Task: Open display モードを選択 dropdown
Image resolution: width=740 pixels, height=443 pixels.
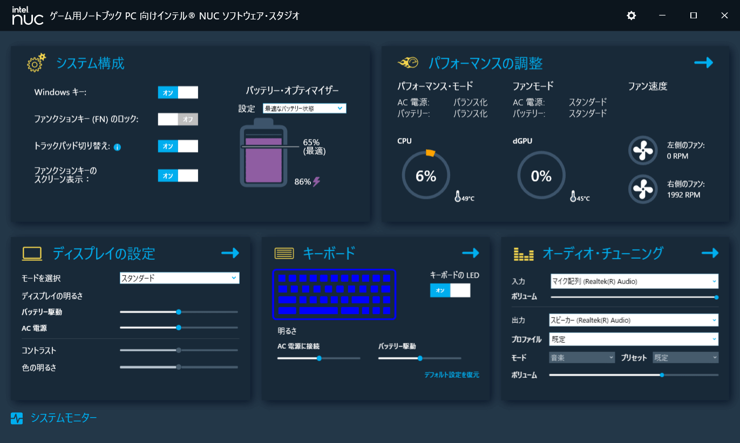Action: pyautogui.click(x=179, y=278)
